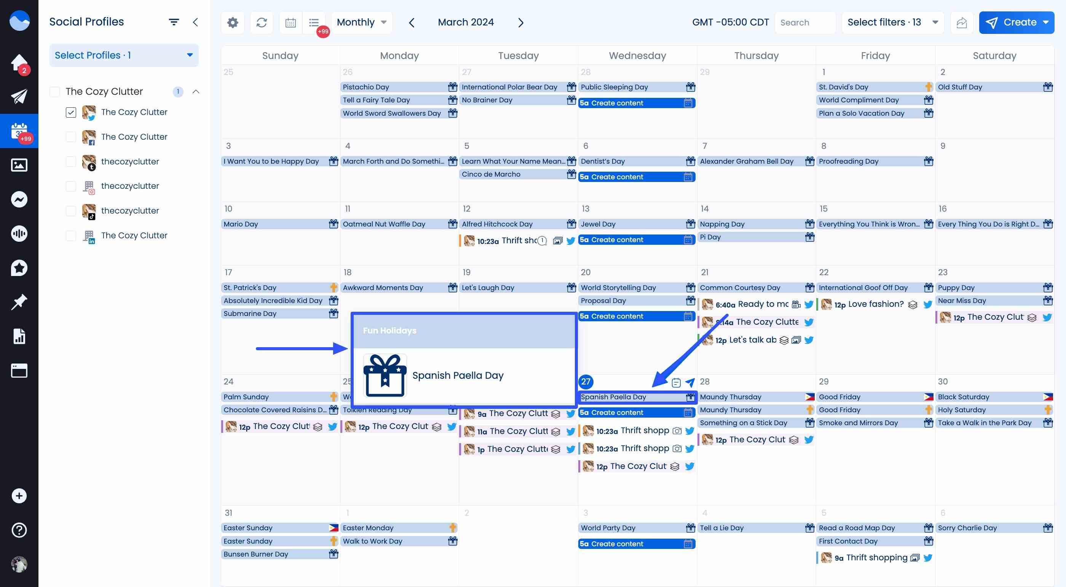Open the list view with +99 badge
The width and height of the screenshot is (1066, 587).
point(314,22)
